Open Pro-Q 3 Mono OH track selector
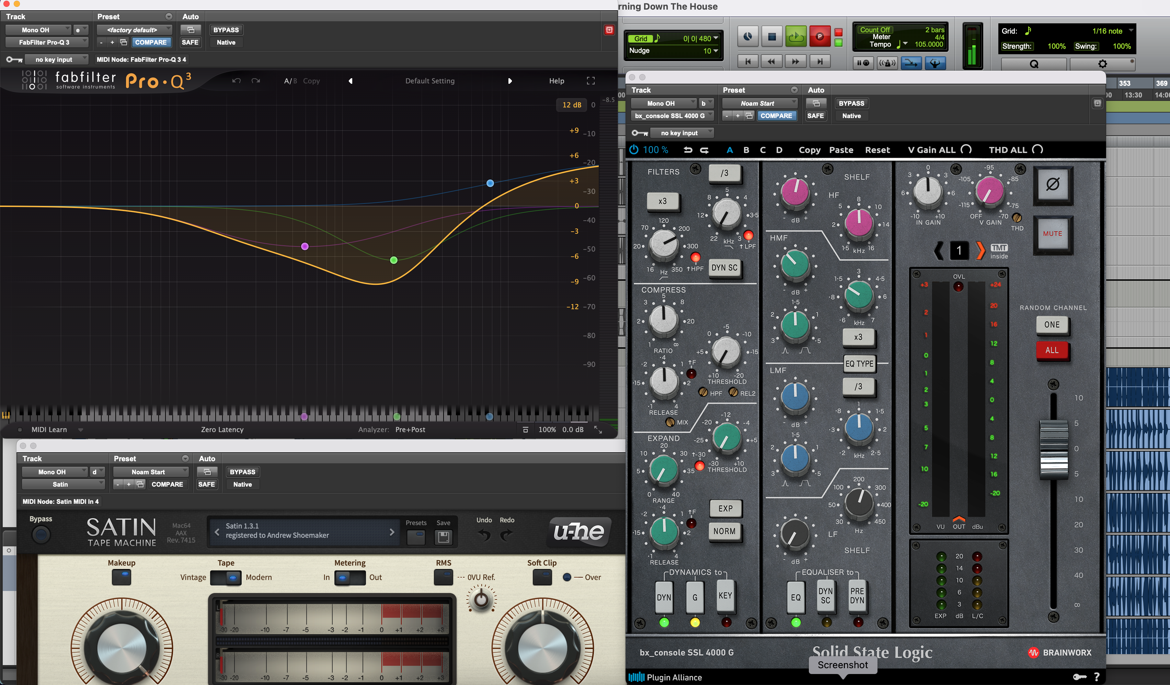The height and width of the screenshot is (685, 1170). (x=38, y=30)
